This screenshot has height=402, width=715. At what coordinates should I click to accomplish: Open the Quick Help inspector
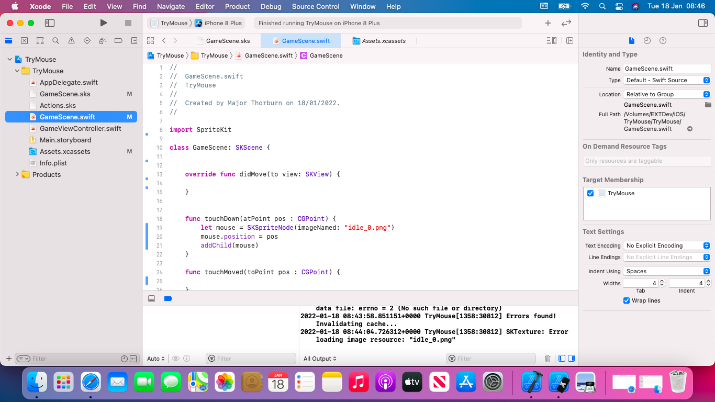coord(663,41)
